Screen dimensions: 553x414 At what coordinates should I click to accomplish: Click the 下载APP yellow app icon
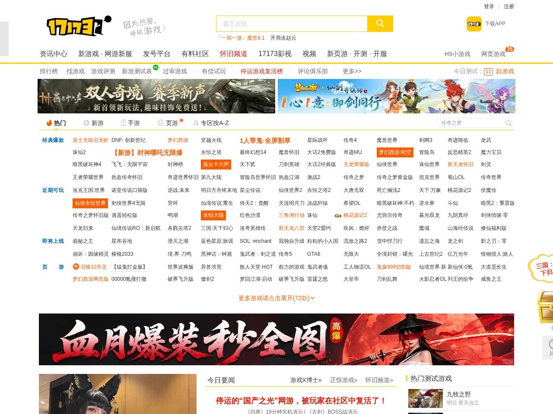pyautogui.click(x=474, y=24)
